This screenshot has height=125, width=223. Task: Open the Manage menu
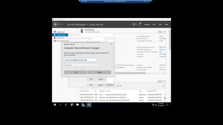147,24
